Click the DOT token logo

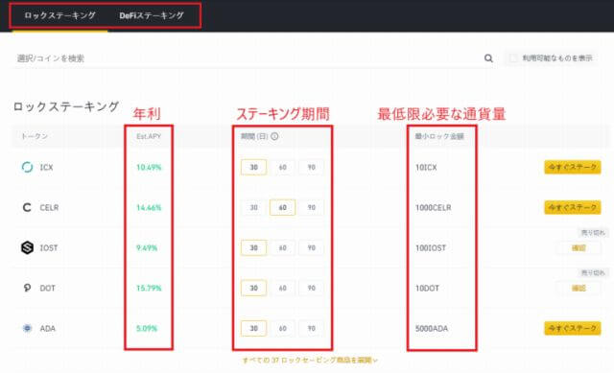click(27, 288)
